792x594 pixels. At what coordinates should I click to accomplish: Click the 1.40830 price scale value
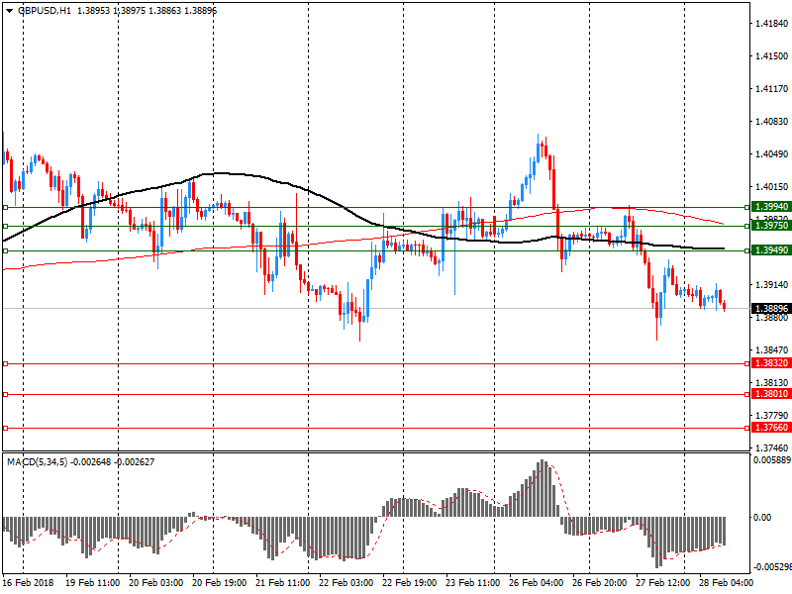click(x=770, y=121)
